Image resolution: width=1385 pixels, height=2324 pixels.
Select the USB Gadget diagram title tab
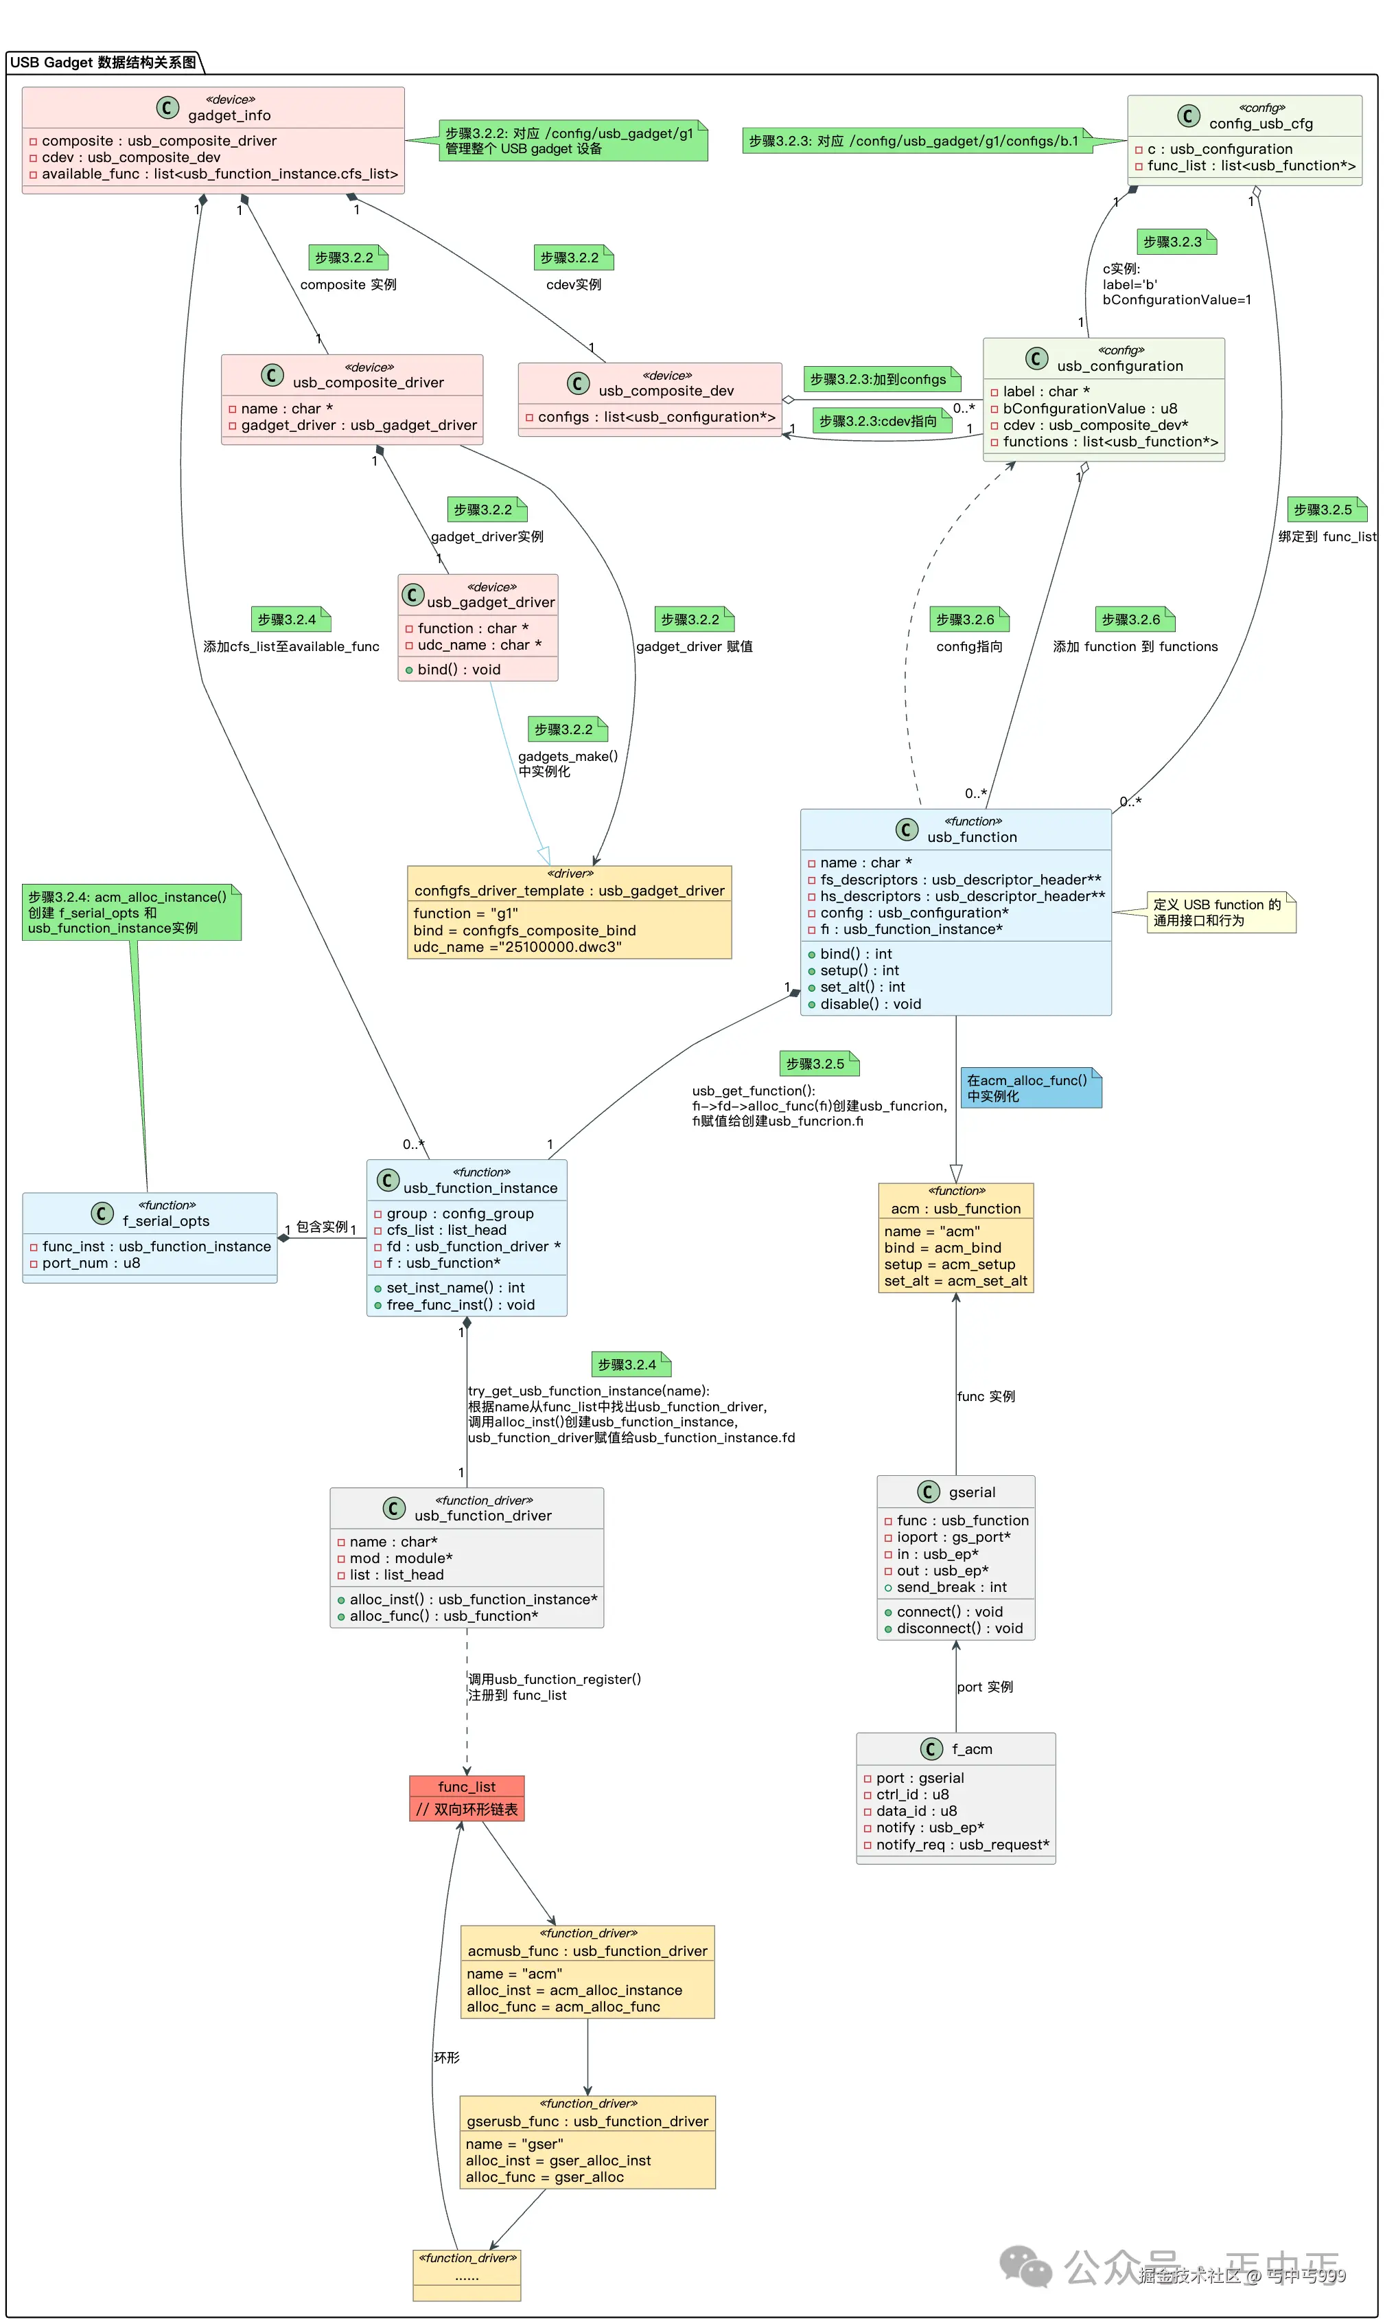104,62
